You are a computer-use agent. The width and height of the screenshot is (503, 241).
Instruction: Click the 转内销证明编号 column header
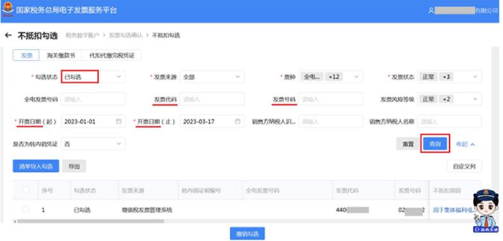[201, 190]
